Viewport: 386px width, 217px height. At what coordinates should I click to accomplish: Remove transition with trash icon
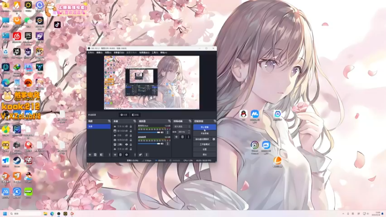pos(182,137)
